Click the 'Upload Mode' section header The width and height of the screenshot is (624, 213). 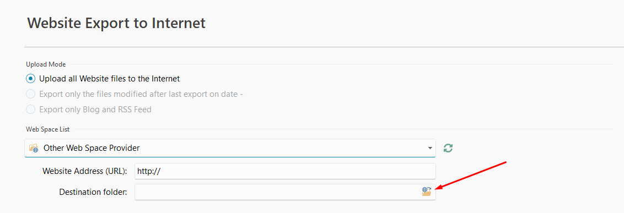(46, 64)
